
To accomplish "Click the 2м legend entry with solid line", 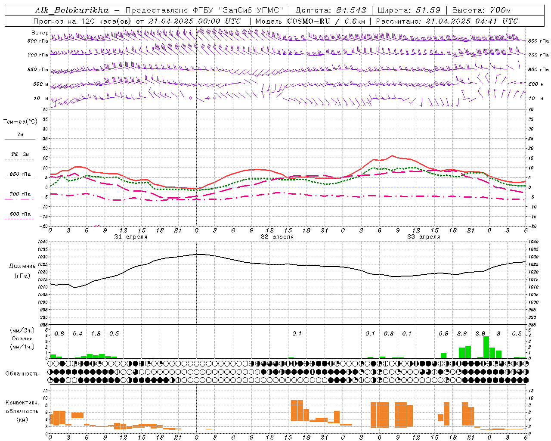I will (20, 135).
